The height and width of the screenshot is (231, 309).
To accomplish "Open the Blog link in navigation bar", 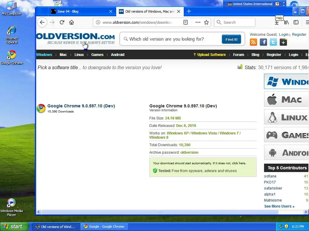I will coord(255,55).
